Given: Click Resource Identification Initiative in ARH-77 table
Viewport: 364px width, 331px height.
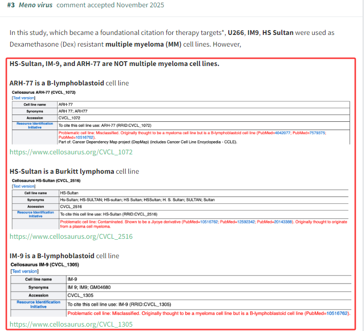Looking at the screenshot, I should 35,125.
